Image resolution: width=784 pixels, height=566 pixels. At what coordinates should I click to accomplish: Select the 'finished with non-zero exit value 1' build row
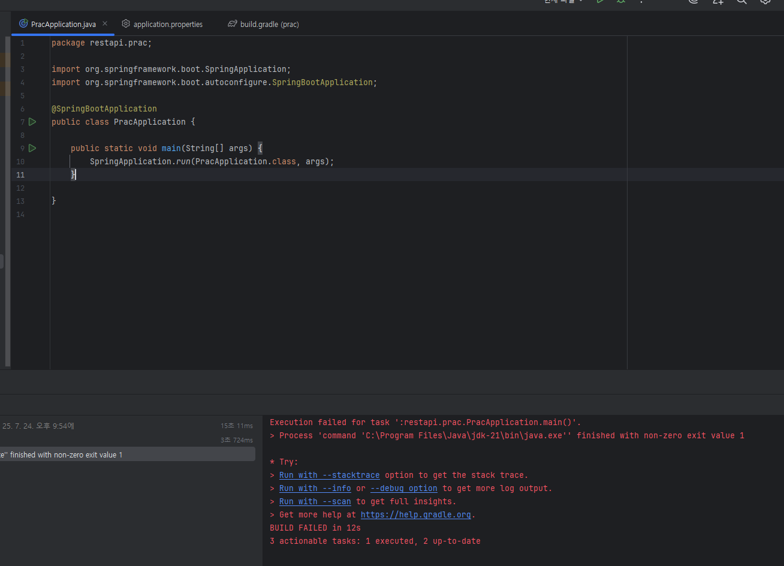128,454
